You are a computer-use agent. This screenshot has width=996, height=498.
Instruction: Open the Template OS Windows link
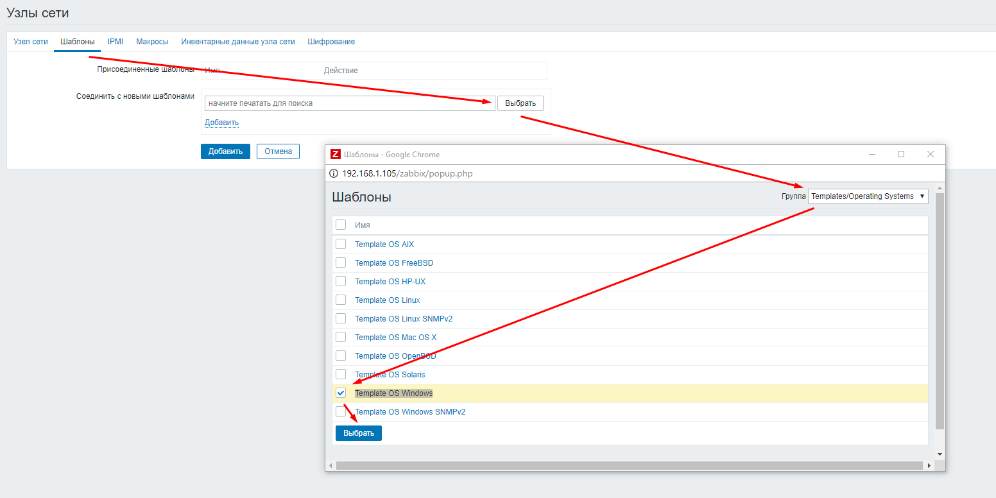pyautogui.click(x=394, y=393)
